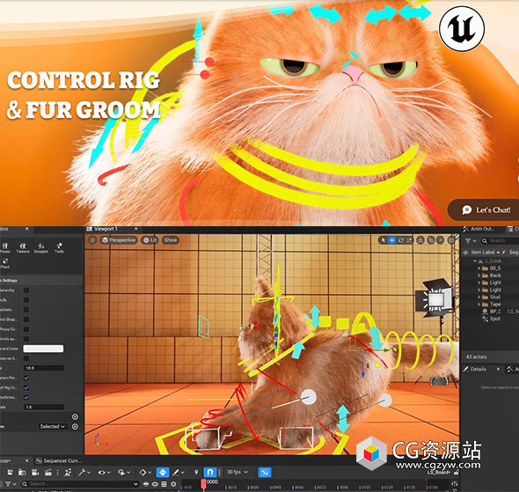Viewport: 519px width, 492px height.
Task: Click the Sequencer render clapperboard icon
Action: pos(48,473)
